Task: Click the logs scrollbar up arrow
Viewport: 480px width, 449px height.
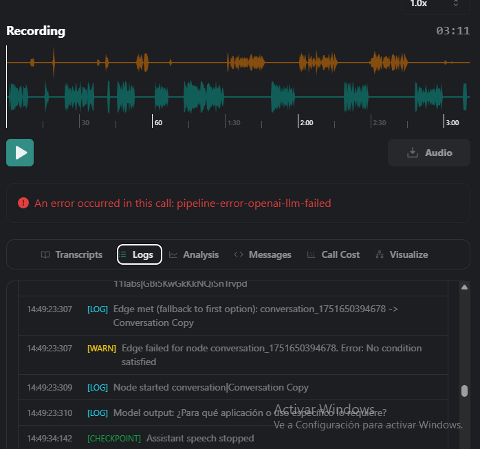Action: [x=464, y=287]
